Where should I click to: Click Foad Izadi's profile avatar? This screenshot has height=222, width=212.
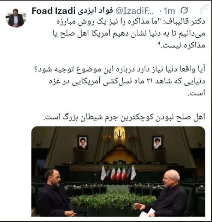pos(16,18)
